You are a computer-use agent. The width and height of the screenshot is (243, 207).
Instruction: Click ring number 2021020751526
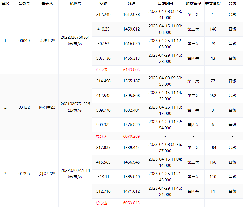75,104
